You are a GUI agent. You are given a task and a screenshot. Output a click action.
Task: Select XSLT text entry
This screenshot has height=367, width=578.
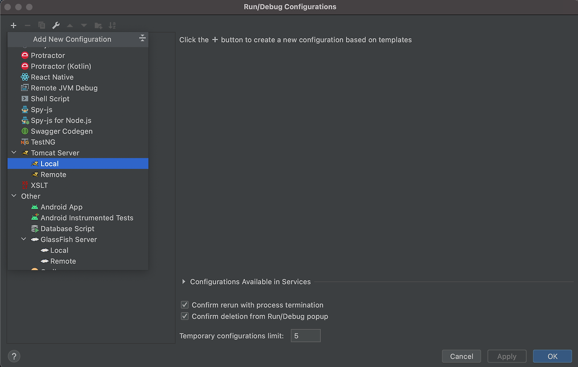pyautogui.click(x=39, y=186)
